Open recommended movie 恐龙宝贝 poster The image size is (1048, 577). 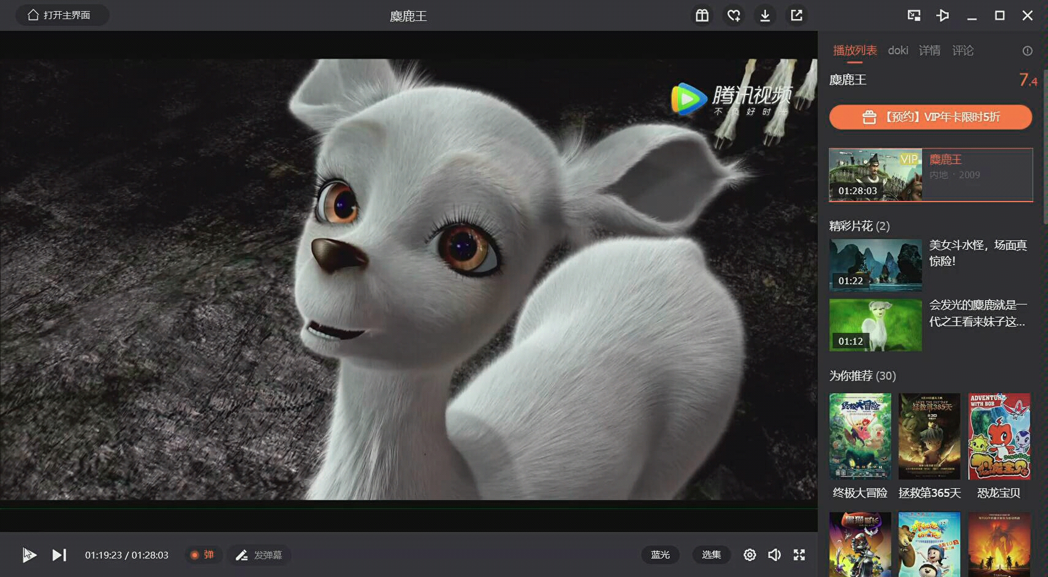pyautogui.click(x=999, y=436)
